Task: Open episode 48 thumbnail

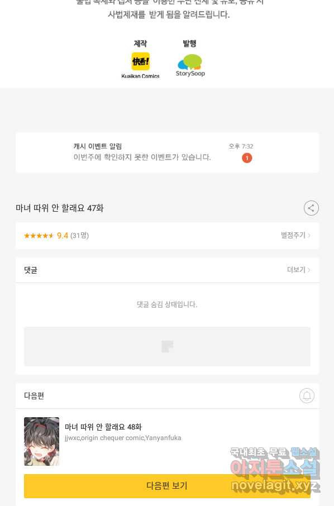Action: tap(42, 441)
